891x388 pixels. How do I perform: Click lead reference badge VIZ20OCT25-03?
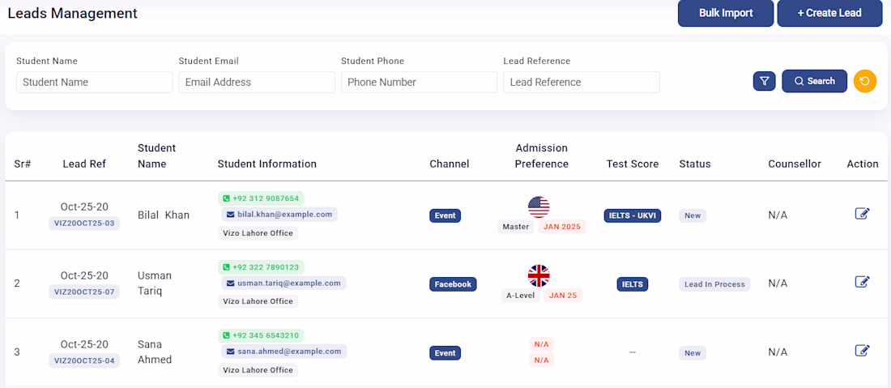coord(84,223)
